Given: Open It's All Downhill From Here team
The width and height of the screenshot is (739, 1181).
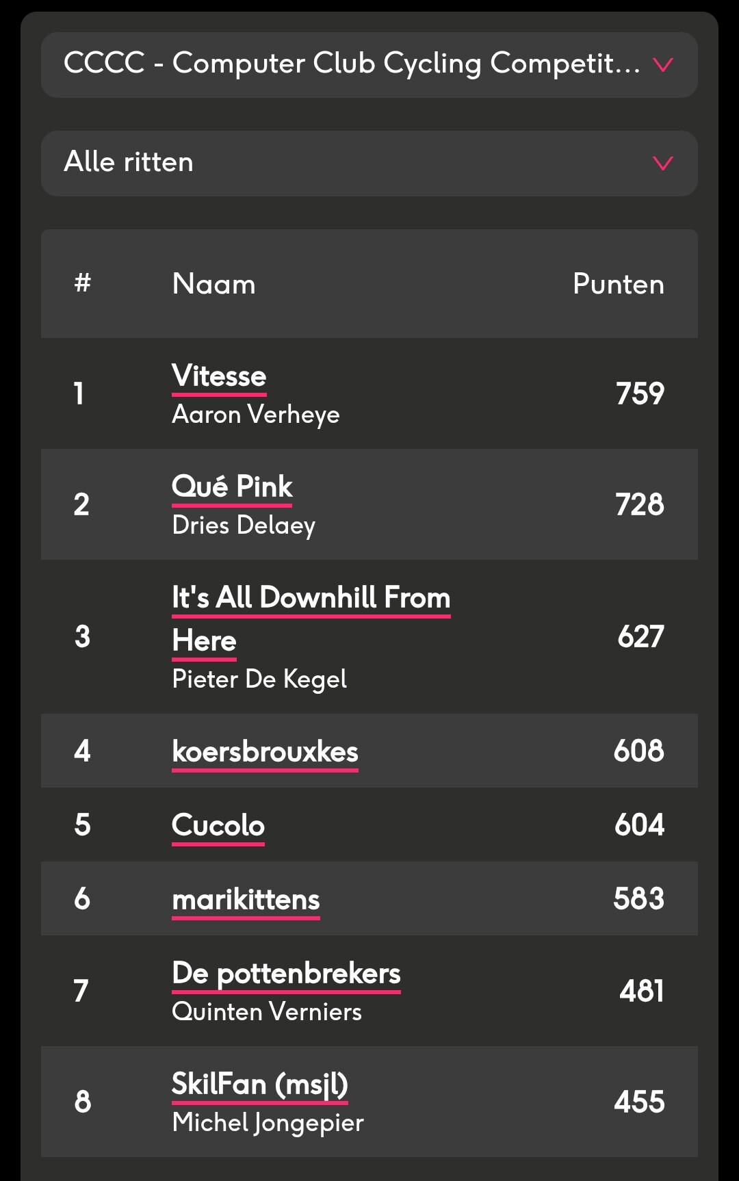Looking at the screenshot, I should [311, 619].
